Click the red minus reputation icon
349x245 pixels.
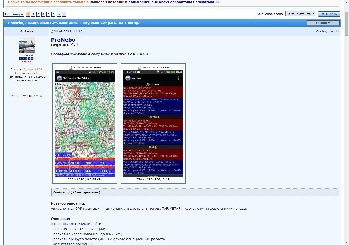[30, 96]
